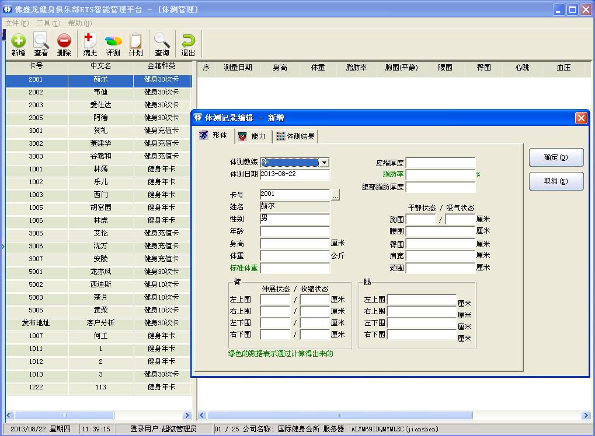Screen dimensions: 595x436
Task: Close the 体测记录编辑 dialog
Action: tap(581, 118)
